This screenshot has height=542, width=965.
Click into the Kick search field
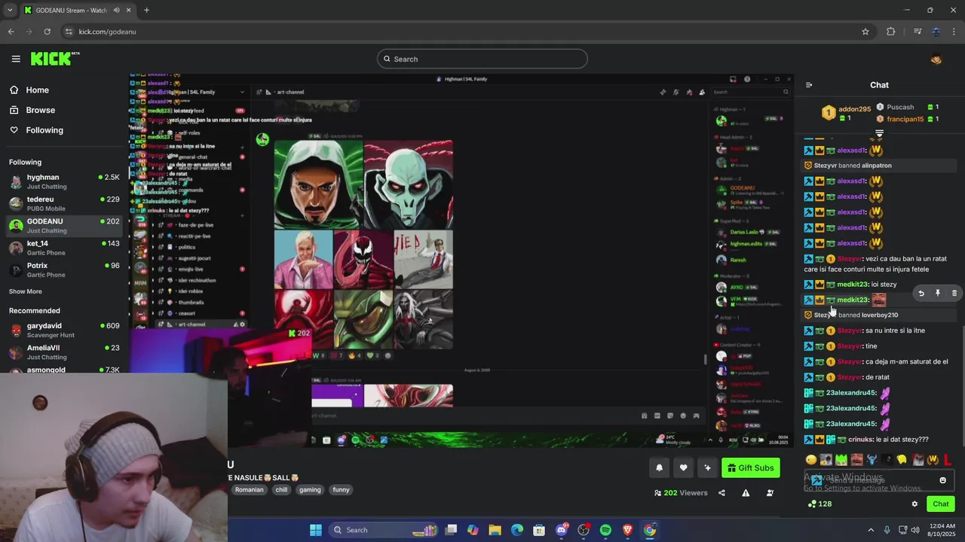[x=482, y=59]
